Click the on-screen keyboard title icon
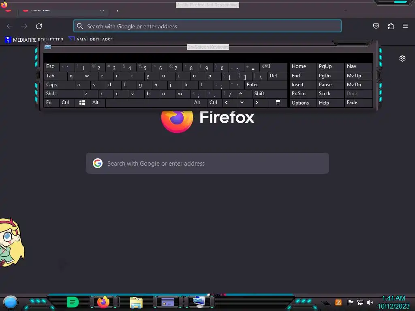This screenshot has height=311, width=415. click(48, 47)
